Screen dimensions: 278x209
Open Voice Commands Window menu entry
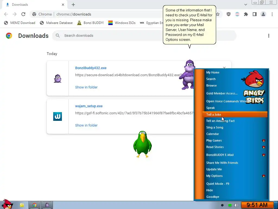229,101
